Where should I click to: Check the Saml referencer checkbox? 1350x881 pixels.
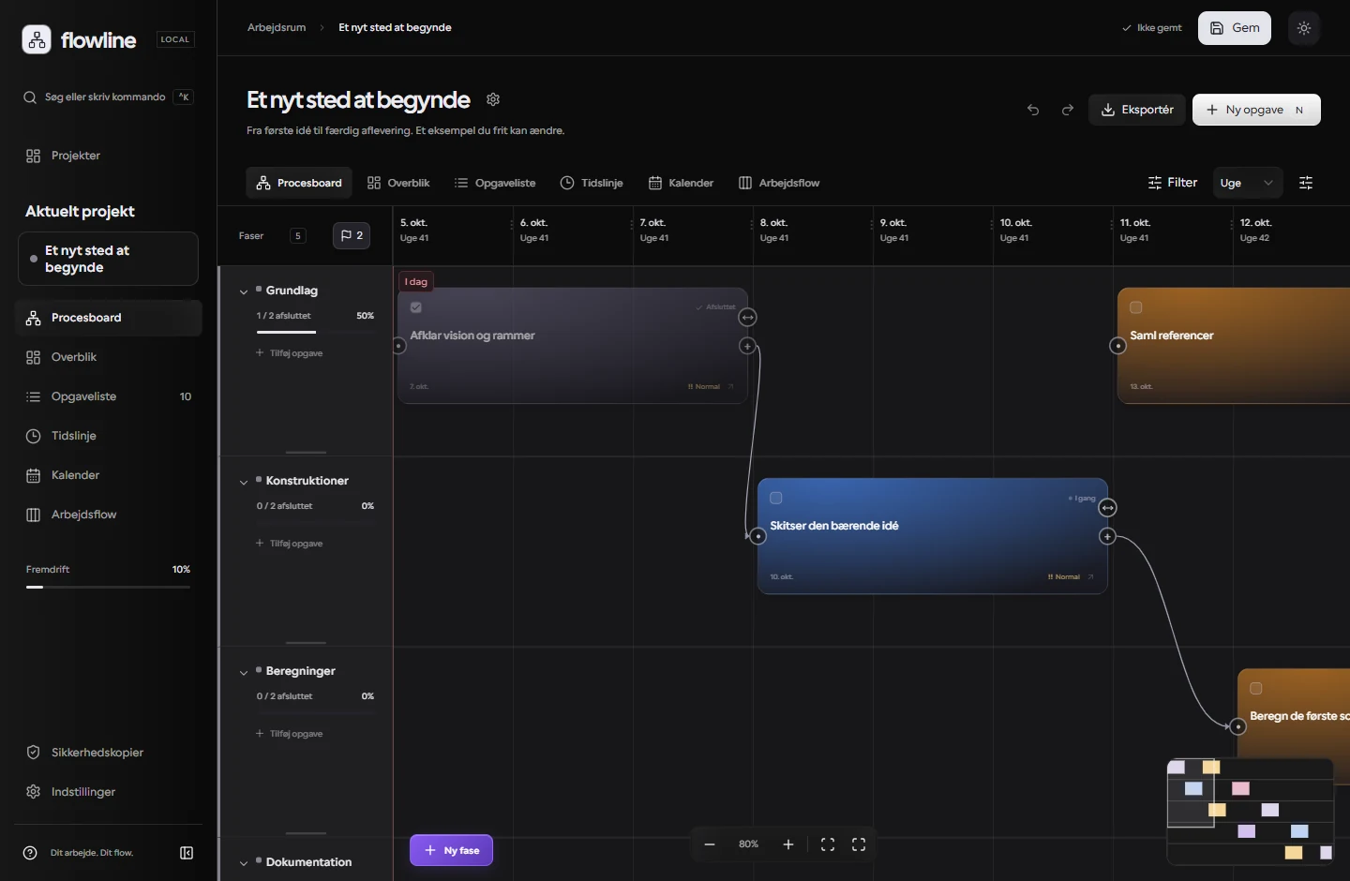[1136, 307]
